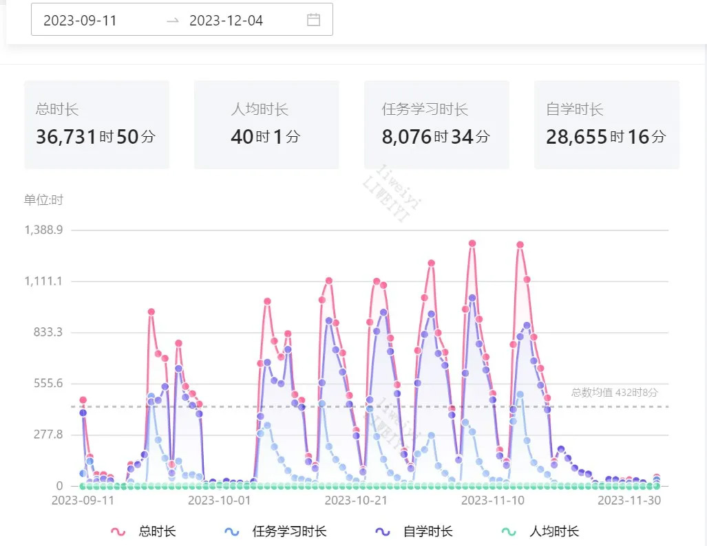
Task: Toggle the blue 任务学习时长 legend icon
Action: click(232, 532)
